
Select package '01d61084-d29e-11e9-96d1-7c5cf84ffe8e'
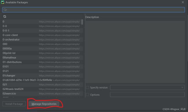coord(41,80)
